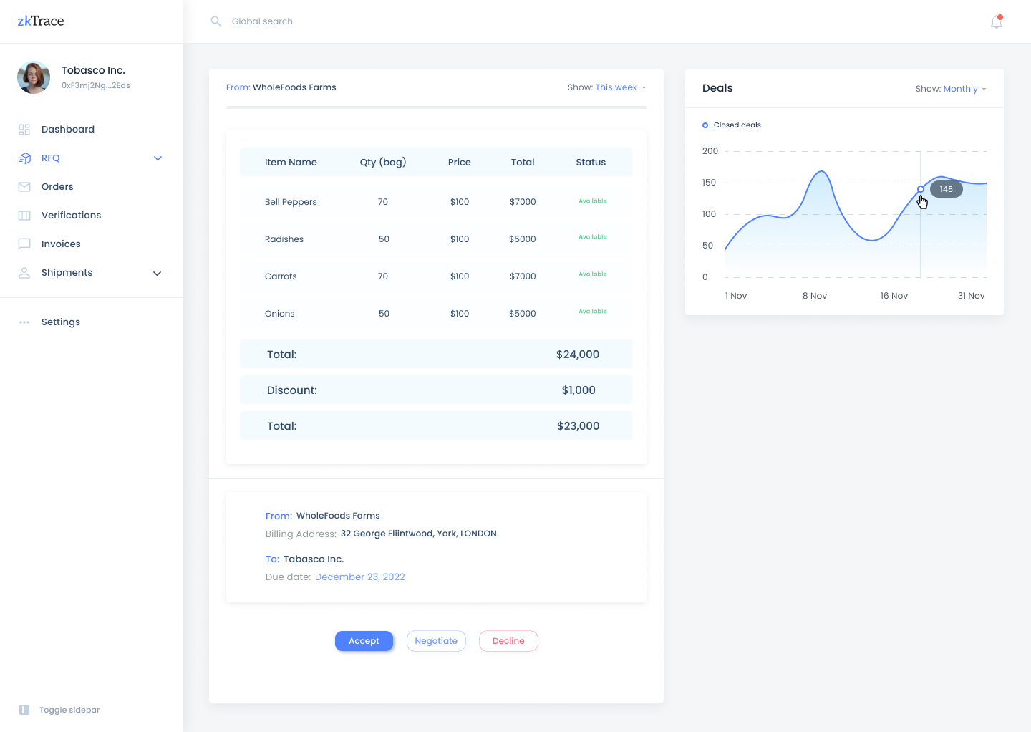Click the 16 Nov axis label

coord(894,296)
